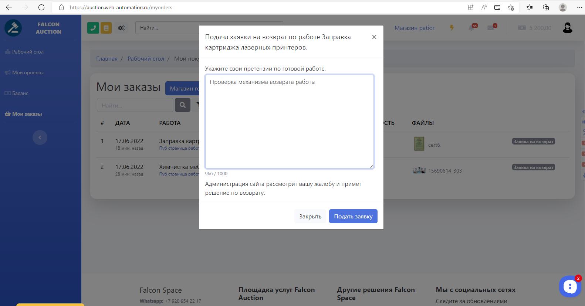The image size is (585, 306).
Task: Click the yellow notes icon button
Action: click(106, 28)
